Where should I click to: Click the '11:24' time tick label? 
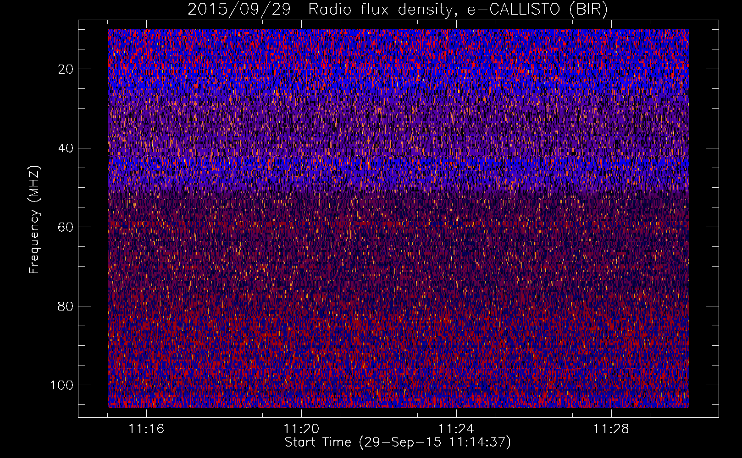point(456,429)
